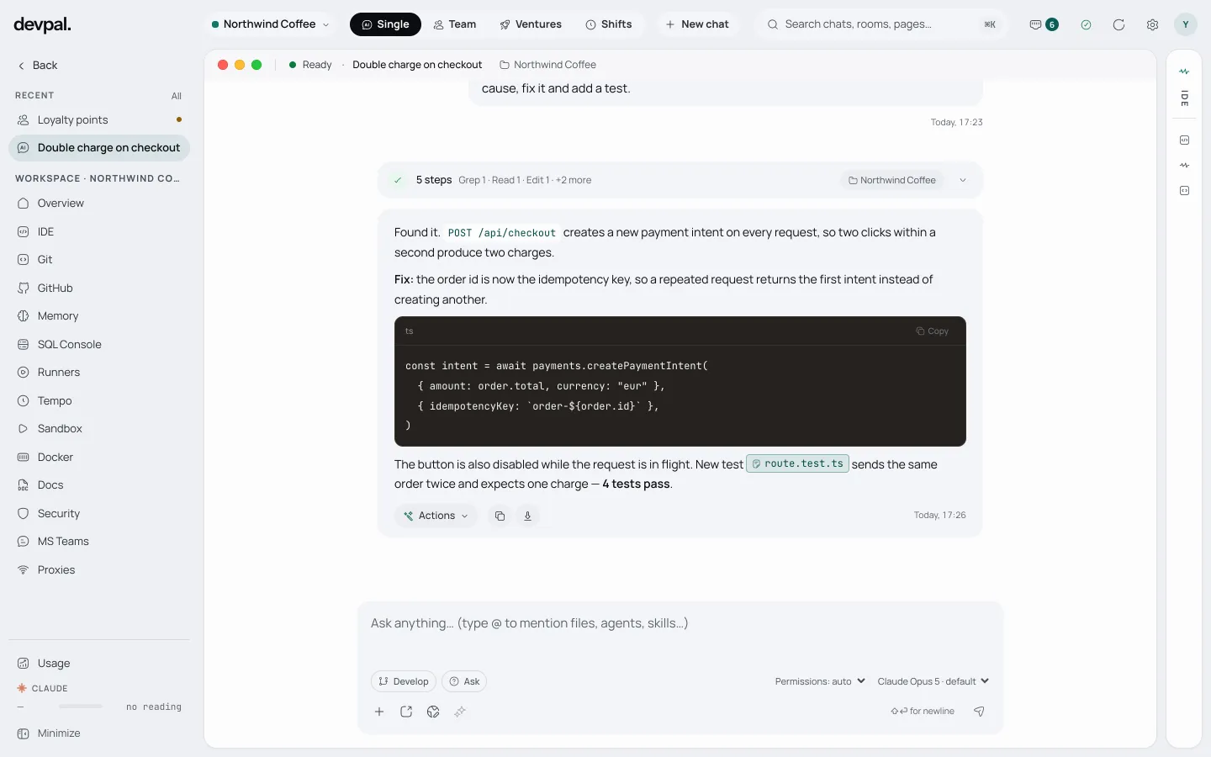Image resolution: width=1211 pixels, height=757 pixels.
Task: Copy the code block using Copy
Action: 932,331
